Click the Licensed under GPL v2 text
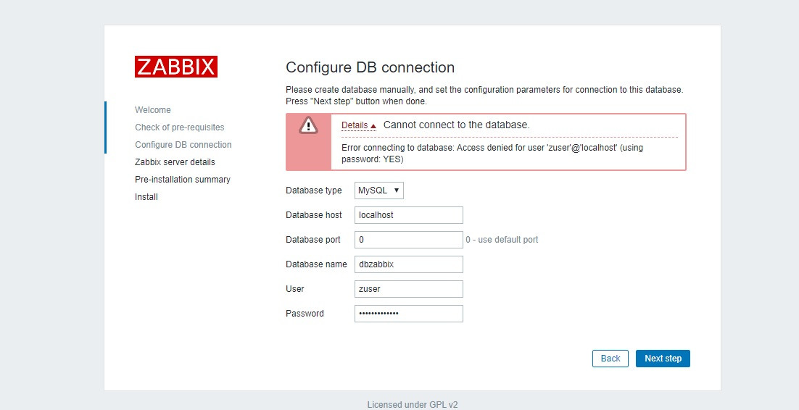Viewport: 799px width, 410px height. point(413,405)
